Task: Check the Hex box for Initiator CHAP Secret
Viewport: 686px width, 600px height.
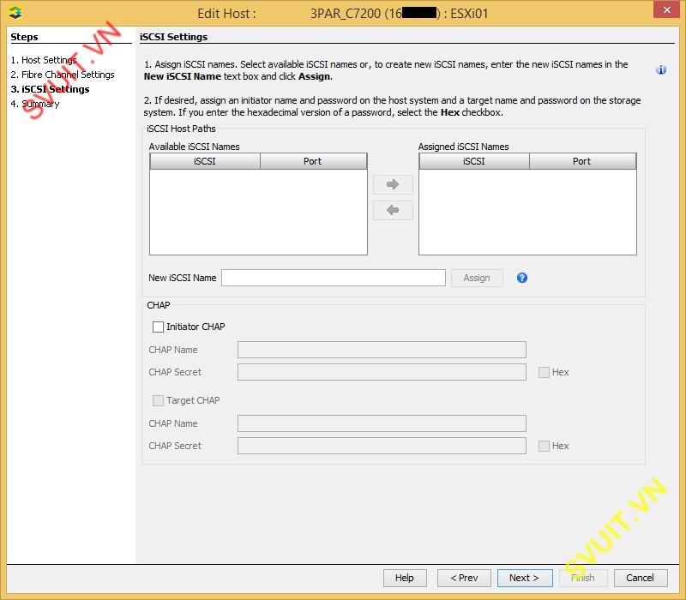Action: pos(544,372)
